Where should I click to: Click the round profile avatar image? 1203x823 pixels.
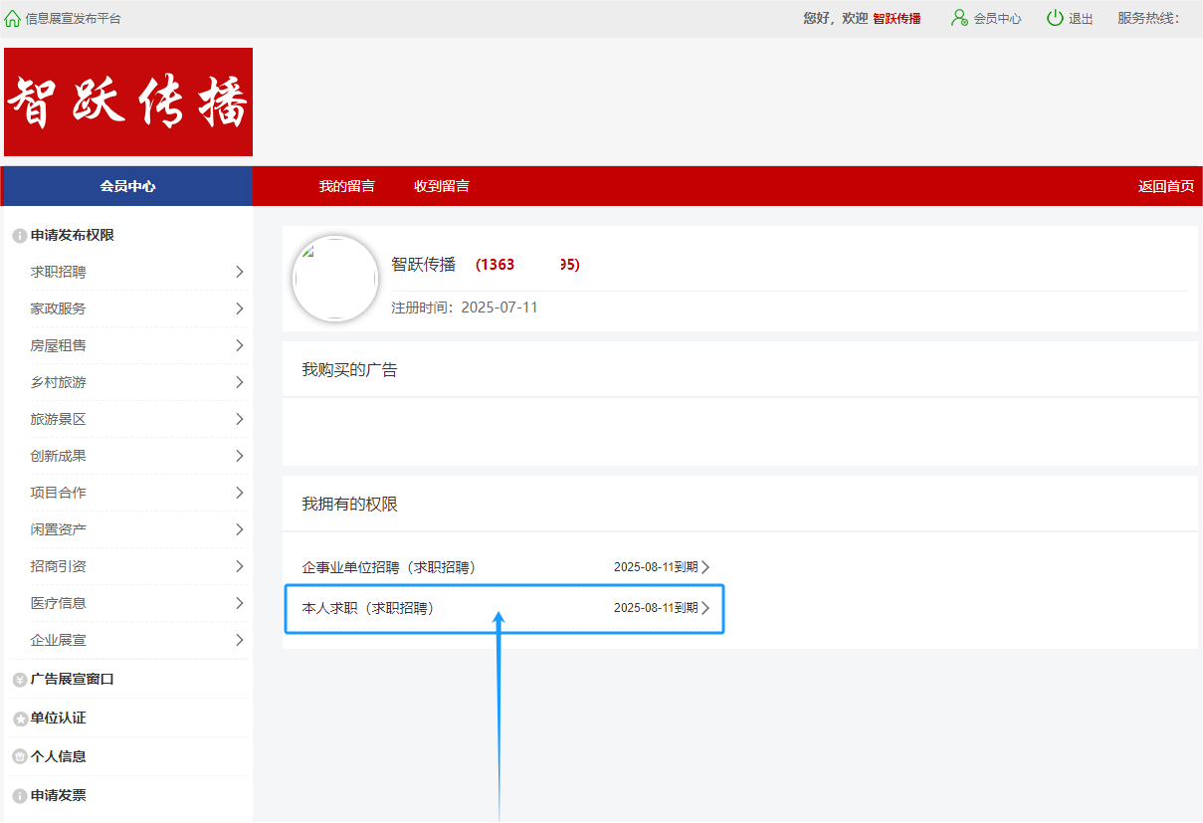pos(335,279)
